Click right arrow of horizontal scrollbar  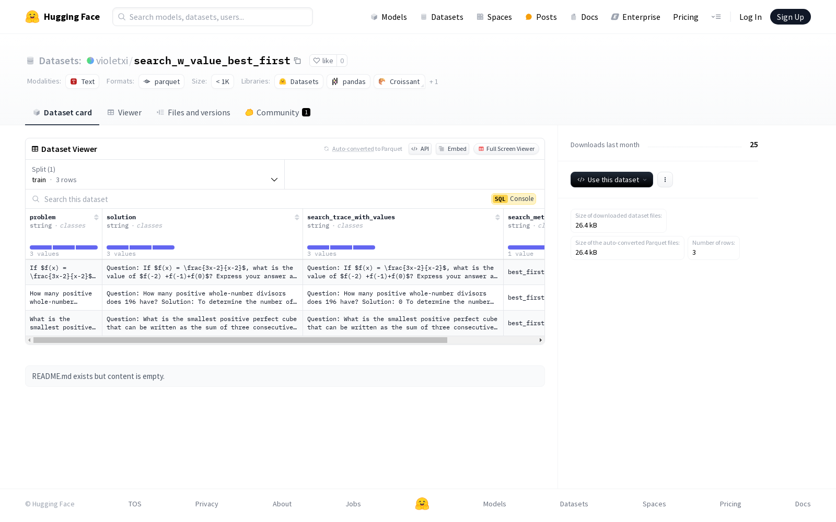[x=541, y=340]
